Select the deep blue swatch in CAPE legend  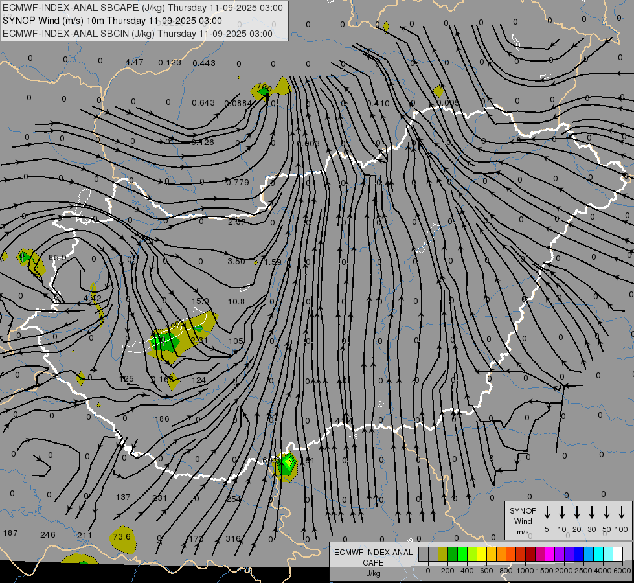pyautogui.click(x=579, y=554)
